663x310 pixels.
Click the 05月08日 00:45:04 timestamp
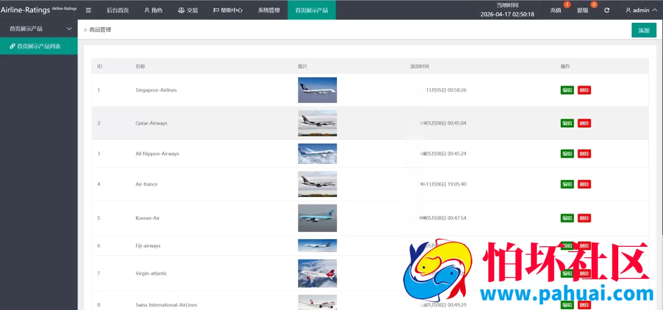[445, 123]
